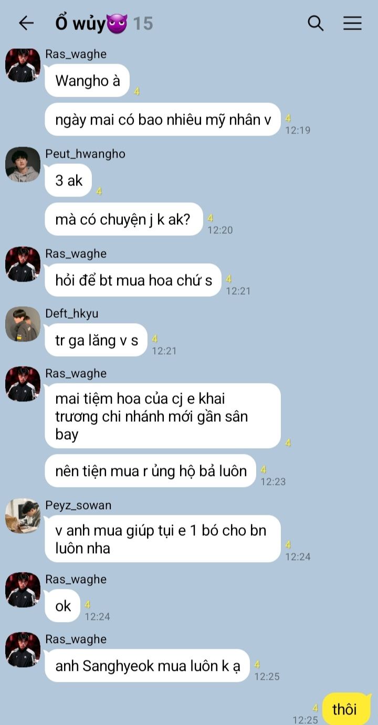Select the "tr ga lăng v s" message

coord(96,340)
